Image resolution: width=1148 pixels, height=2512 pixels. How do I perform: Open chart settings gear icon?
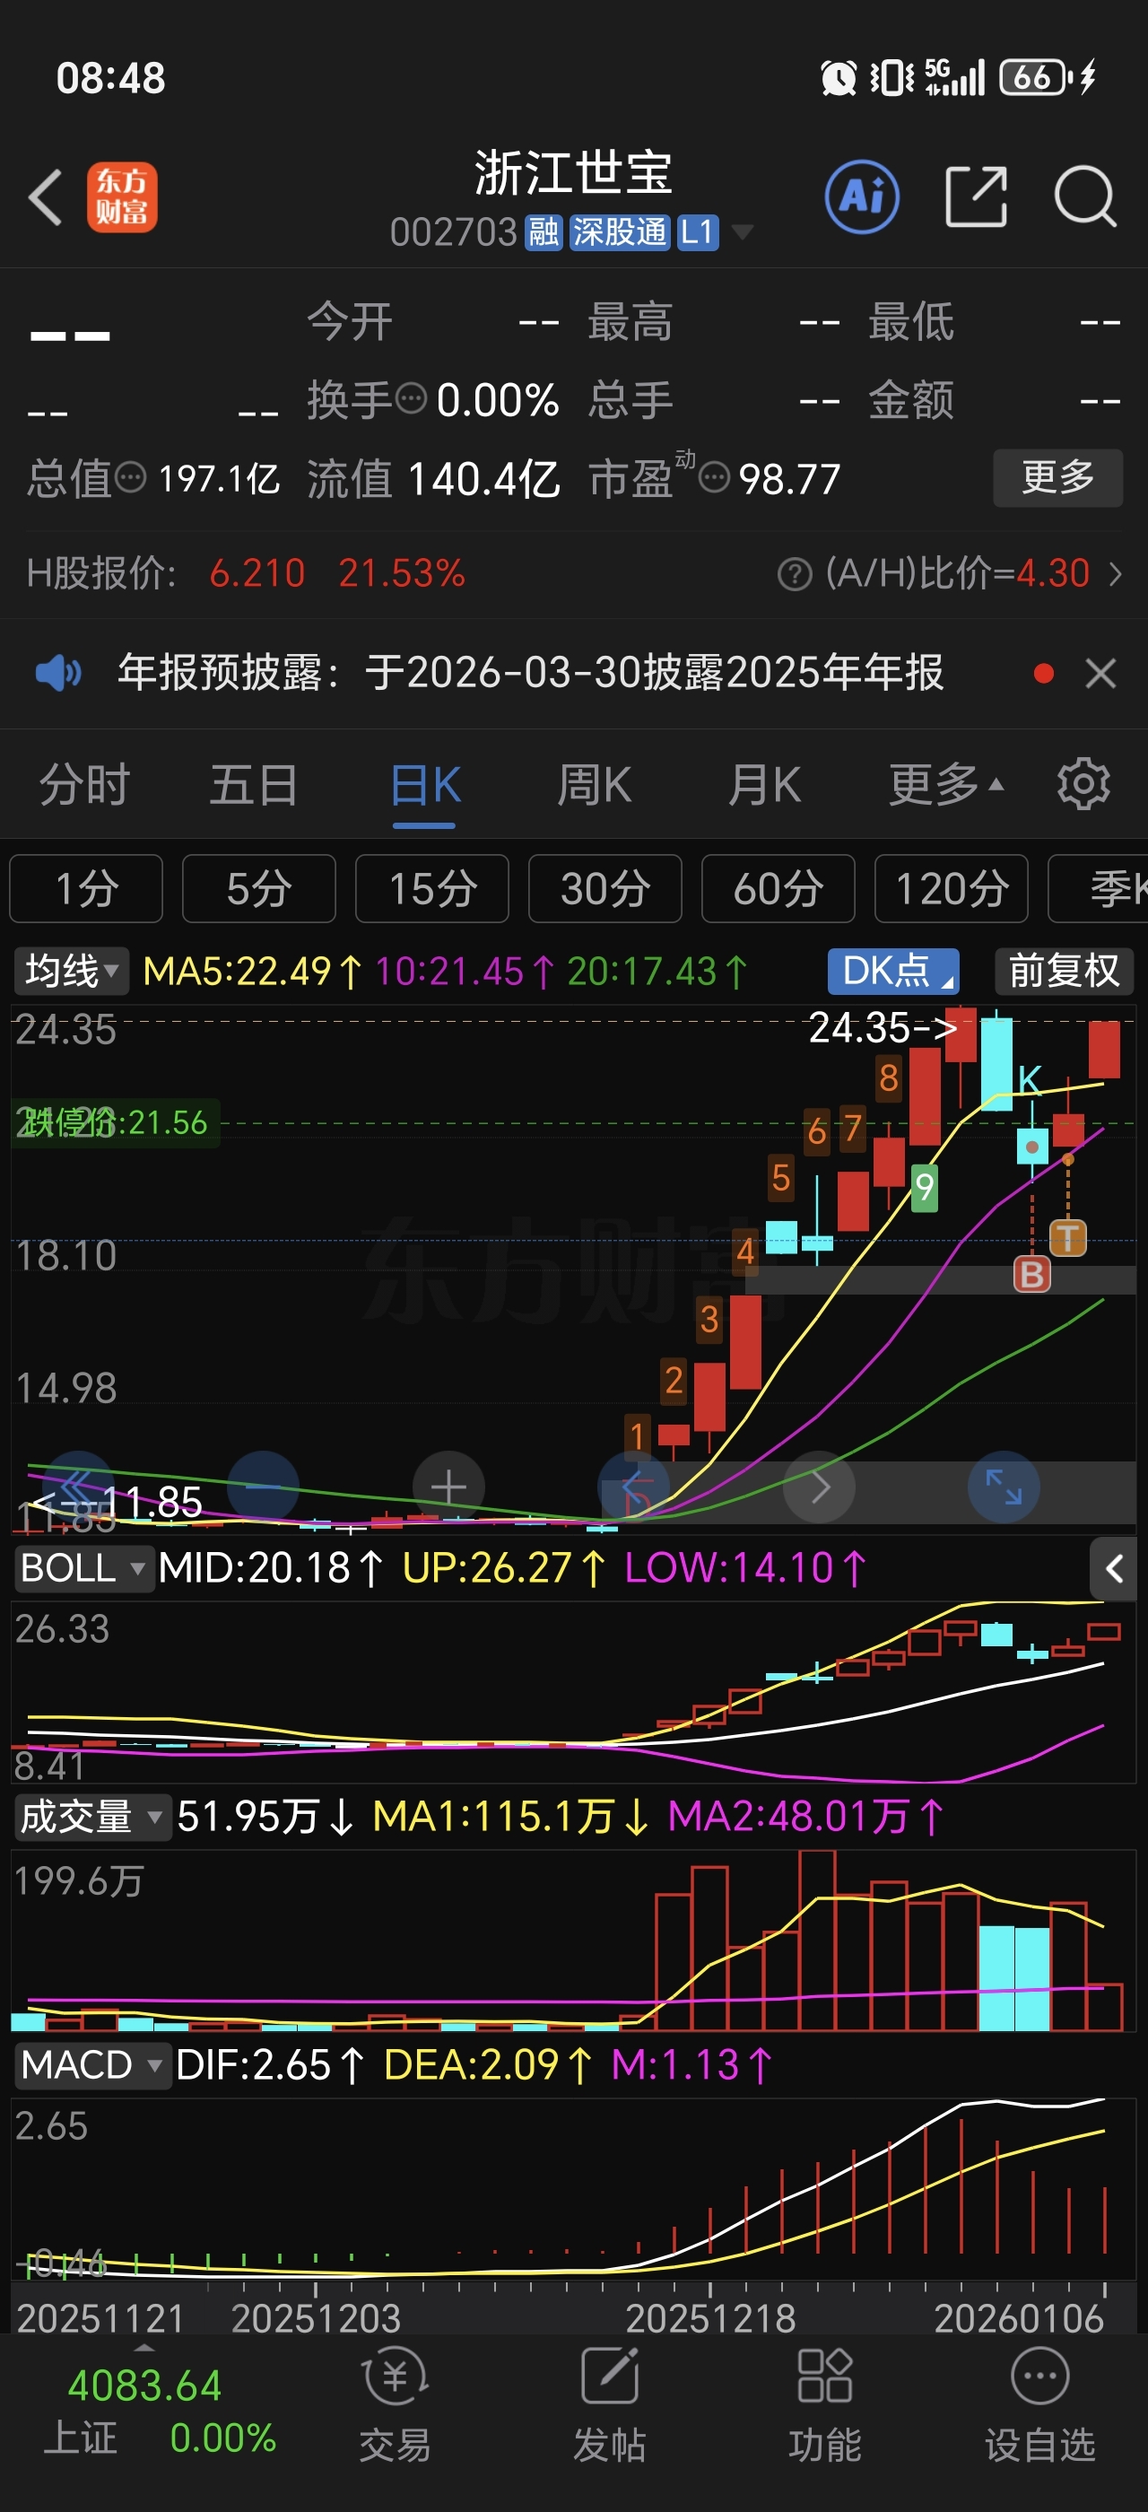tap(1083, 784)
